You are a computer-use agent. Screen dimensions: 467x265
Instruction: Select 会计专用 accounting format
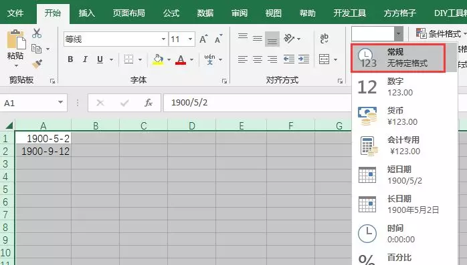(x=405, y=146)
